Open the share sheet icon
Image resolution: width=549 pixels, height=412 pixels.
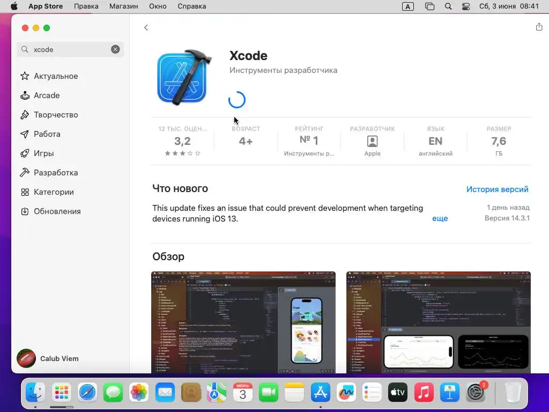[539, 27]
